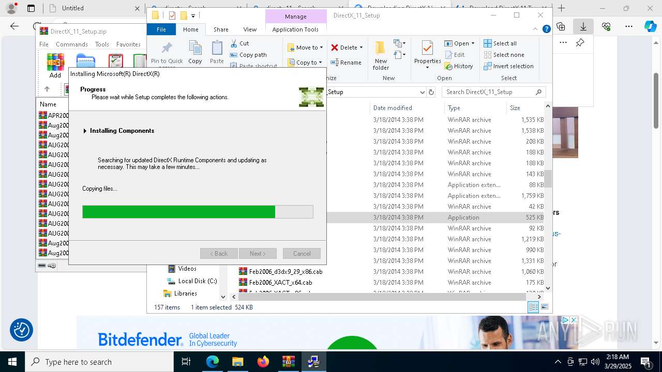
Task: Sort WinRAR list by Name column
Action: 48,104
